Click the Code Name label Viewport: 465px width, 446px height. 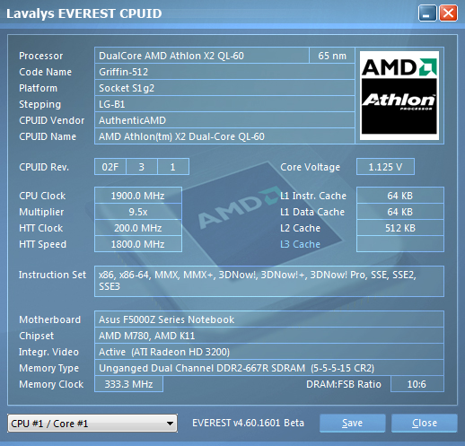pos(46,72)
